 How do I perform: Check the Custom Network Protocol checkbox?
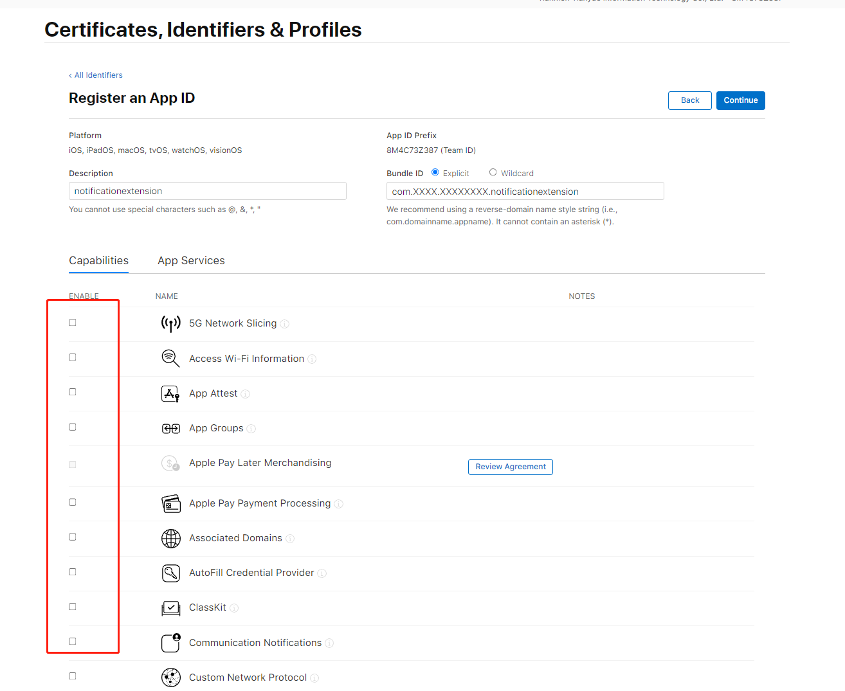[x=73, y=676]
